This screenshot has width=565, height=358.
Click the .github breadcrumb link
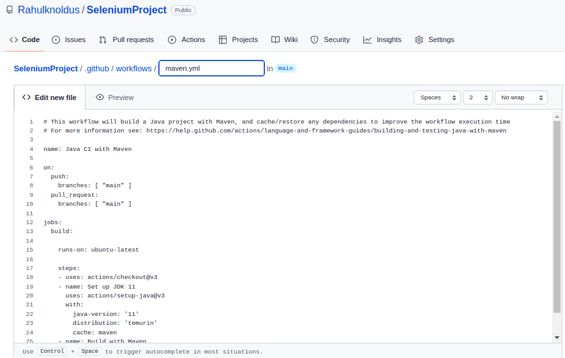coord(97,69)
